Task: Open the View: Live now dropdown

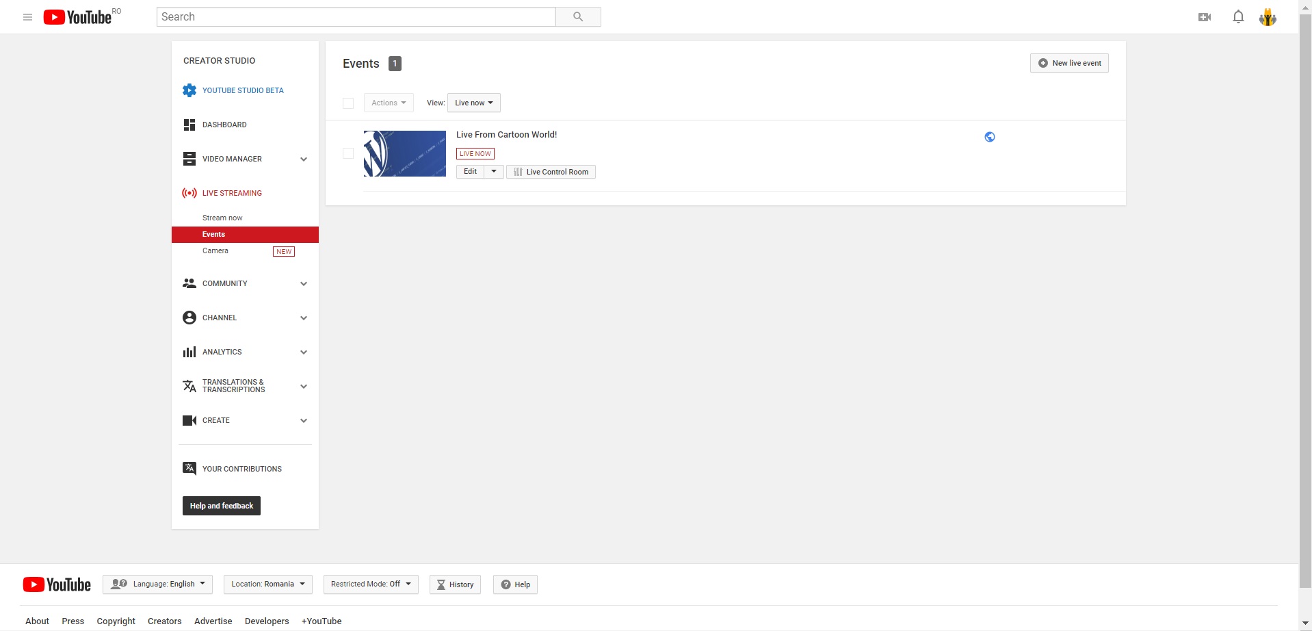Action: pyautogui.click(x=473, y=103)
